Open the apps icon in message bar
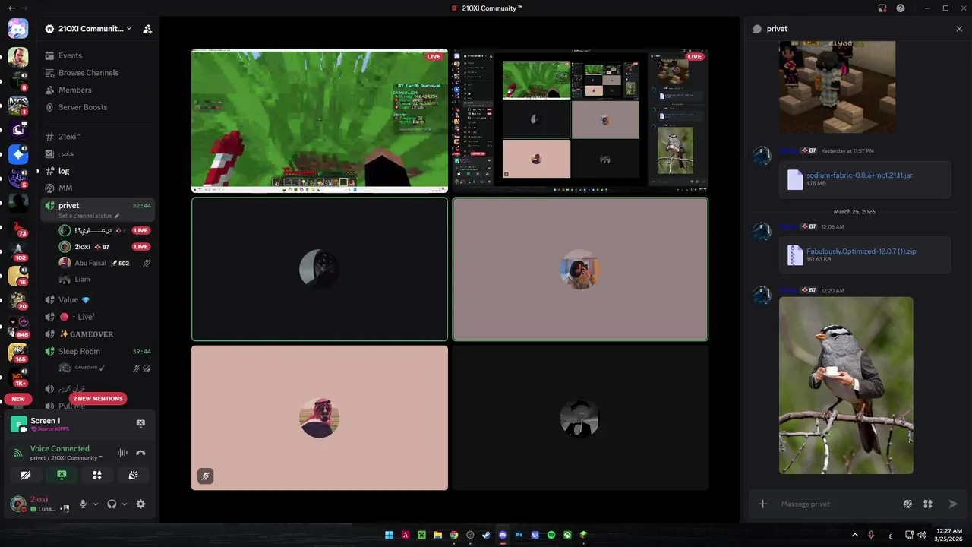Image resolution: width=972 pixels, height=547 pixels. [928, 504]
